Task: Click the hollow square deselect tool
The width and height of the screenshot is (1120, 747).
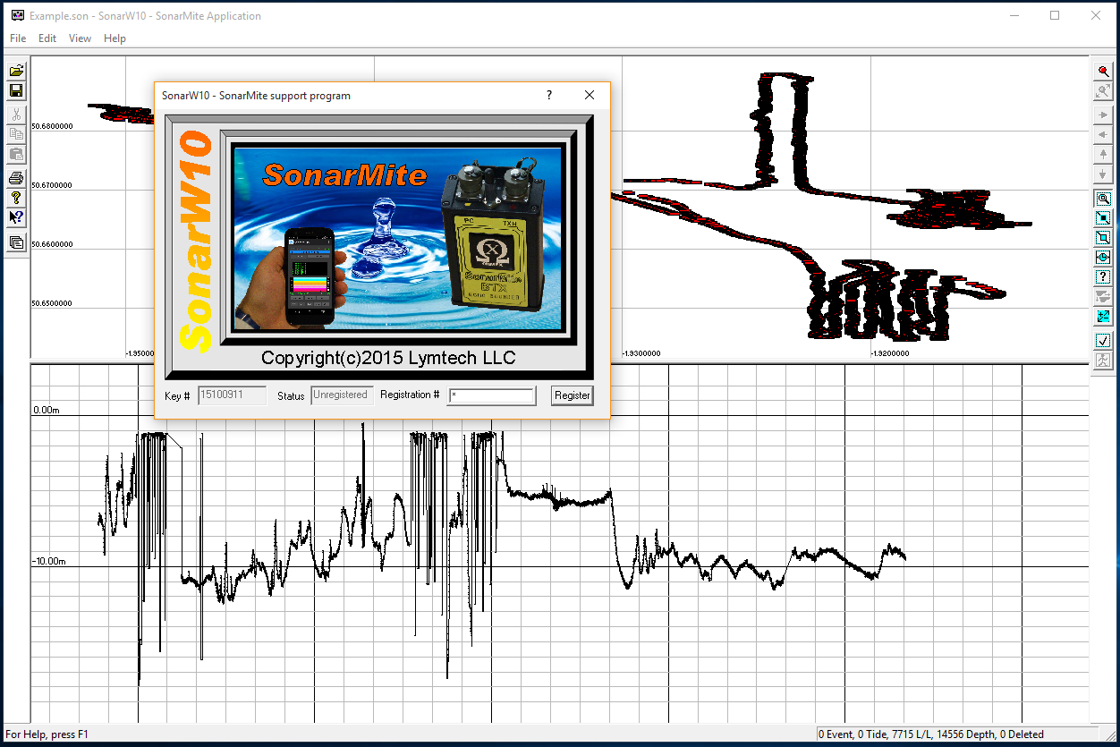Action: [x=1103, y=238]
